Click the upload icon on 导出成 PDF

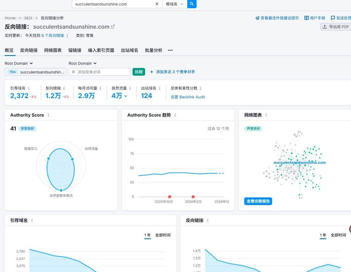(x=325, y=27)
